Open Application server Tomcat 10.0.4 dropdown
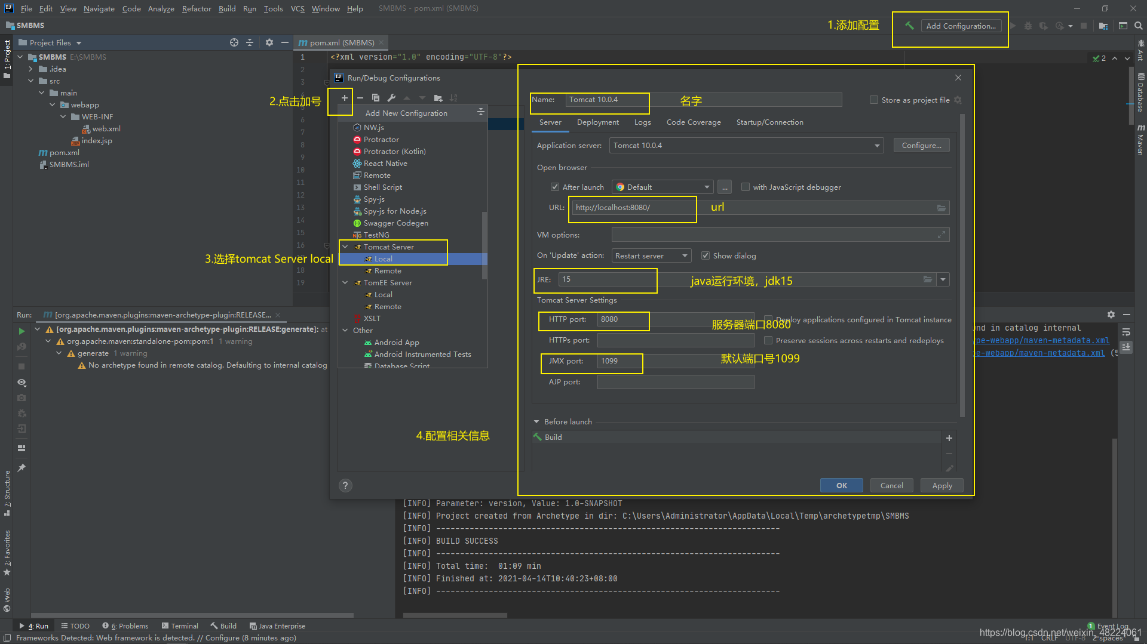This screenshot has width=1147, height=644. (x=746, y=146)
